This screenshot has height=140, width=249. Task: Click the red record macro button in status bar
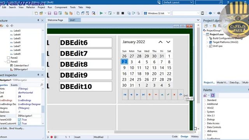(52, 137)
